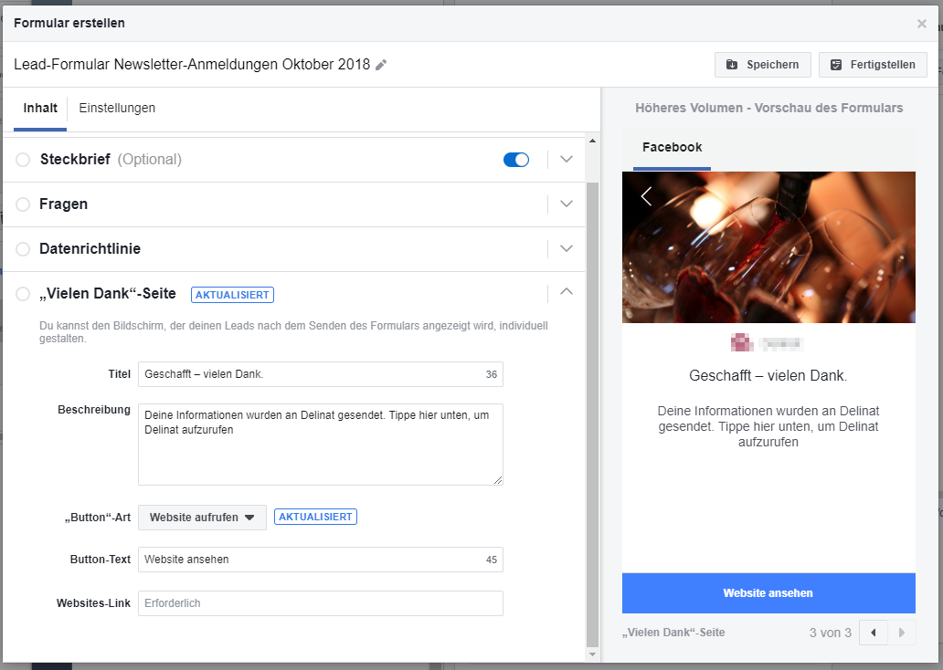Go back using preview image arrow
Screen dimensions: 943x670
point(647,196)
